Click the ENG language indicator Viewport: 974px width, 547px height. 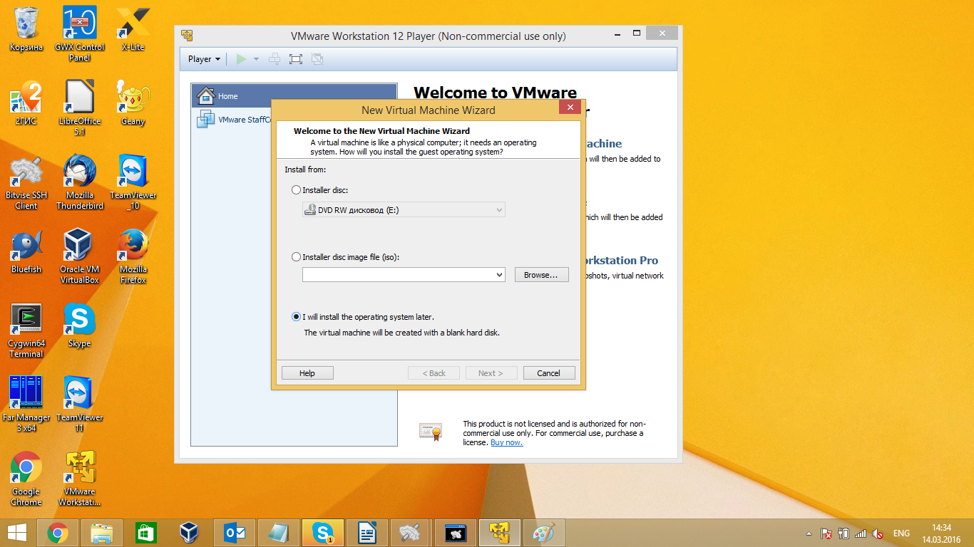901,533
